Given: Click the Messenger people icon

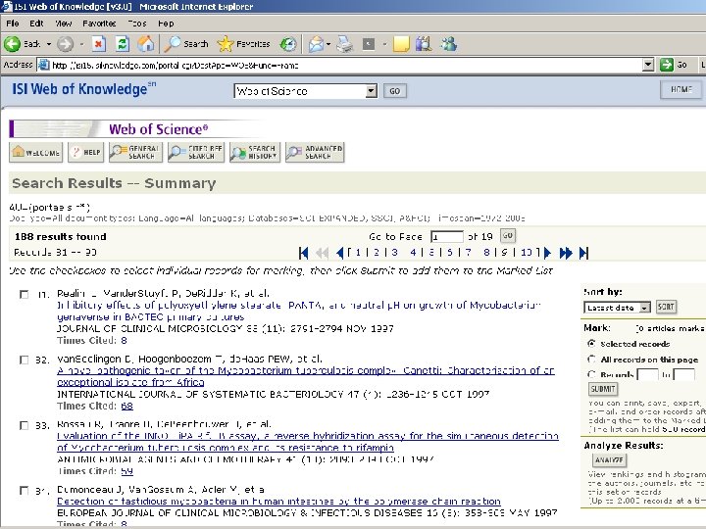Looking at the screenshot, I should pos(449,44).
